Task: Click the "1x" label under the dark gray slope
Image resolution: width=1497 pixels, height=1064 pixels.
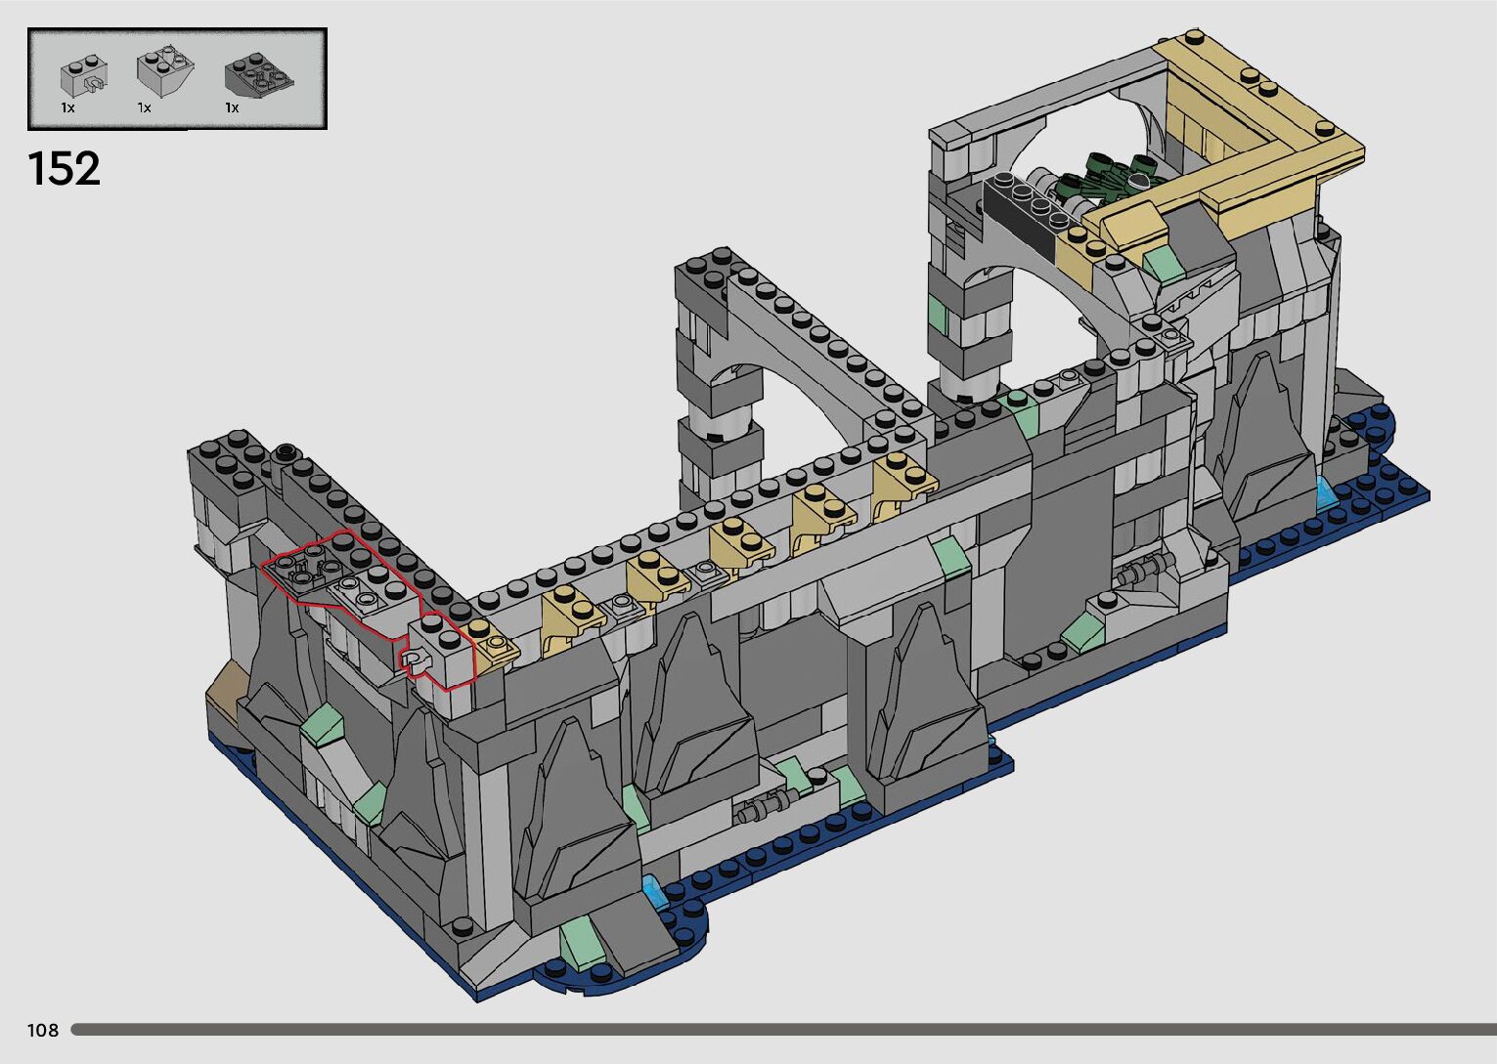Action: click(232, 108)
